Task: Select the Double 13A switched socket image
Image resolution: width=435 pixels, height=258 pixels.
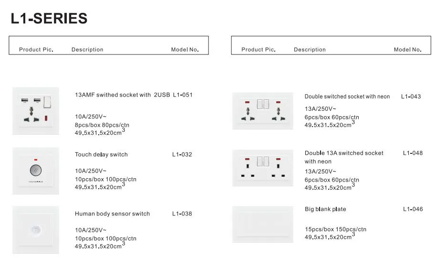Action: tap(263, 168)
